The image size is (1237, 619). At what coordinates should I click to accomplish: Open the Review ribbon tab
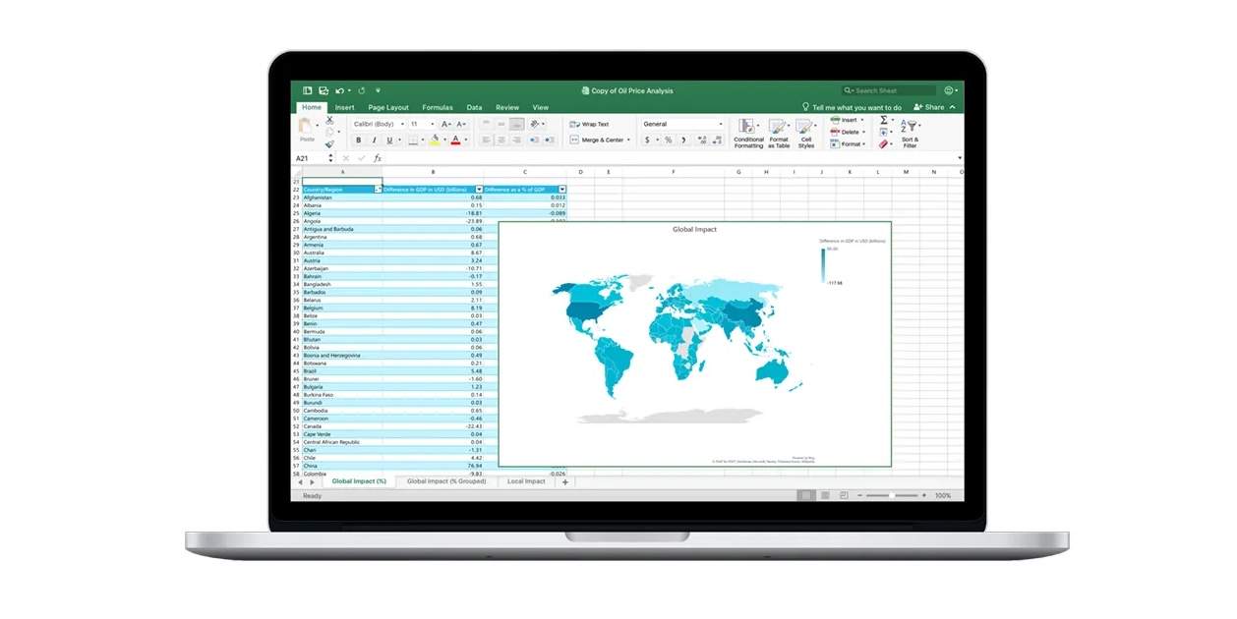[507, 107]
